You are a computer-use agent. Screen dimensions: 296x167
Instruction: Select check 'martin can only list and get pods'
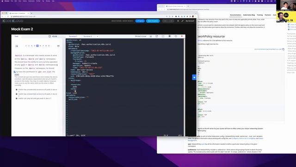(x=17, y=98)
